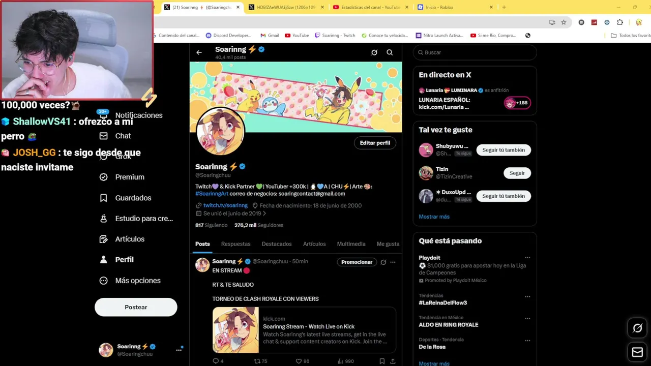Viewport: 651px width, 366px height.
Task: Switch to the Respuestas tab
Action: tap(235, 244)
